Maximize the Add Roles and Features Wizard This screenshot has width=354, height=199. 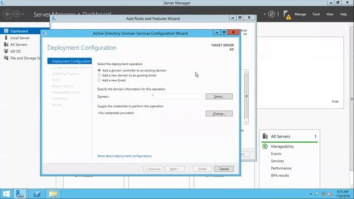240,18
